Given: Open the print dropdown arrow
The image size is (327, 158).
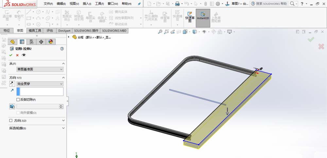Looking at the screenshot, I should click(x=182, y=4).
